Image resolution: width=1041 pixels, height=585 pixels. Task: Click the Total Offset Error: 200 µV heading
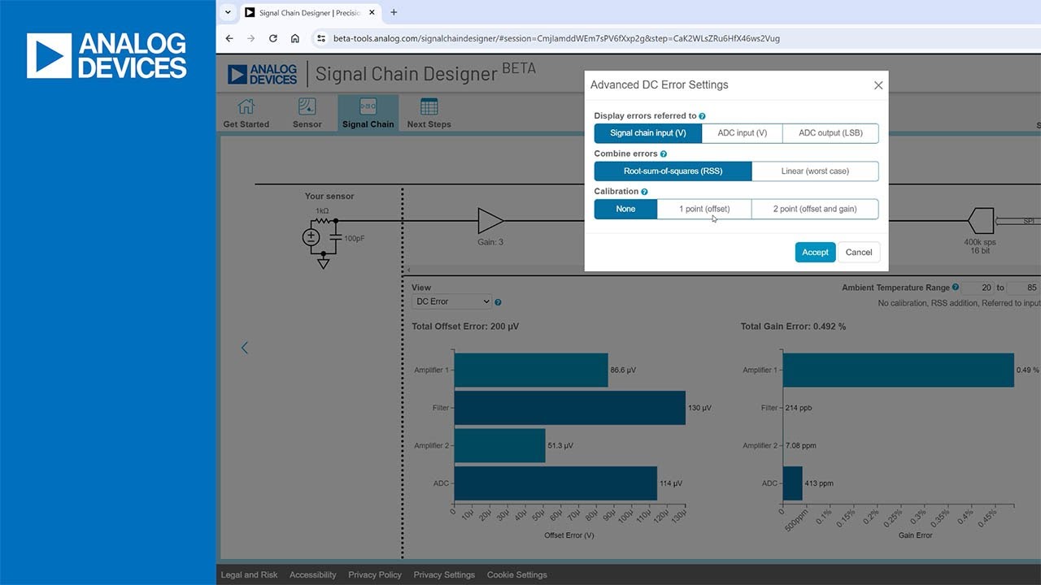(x=465, y=327)
